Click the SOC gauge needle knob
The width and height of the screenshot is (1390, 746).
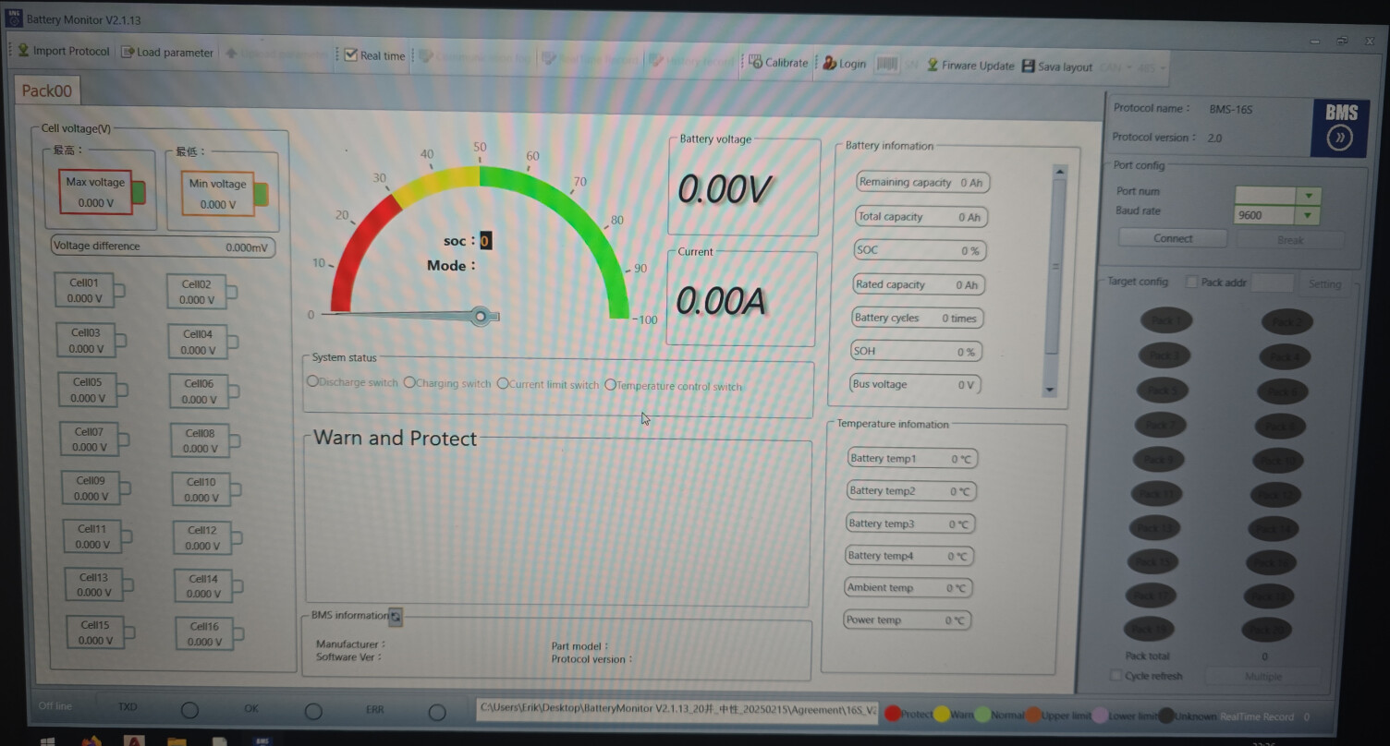click(480, 317)
